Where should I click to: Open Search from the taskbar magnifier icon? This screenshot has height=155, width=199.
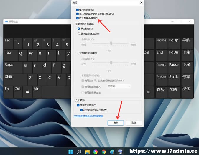[79, 151]
